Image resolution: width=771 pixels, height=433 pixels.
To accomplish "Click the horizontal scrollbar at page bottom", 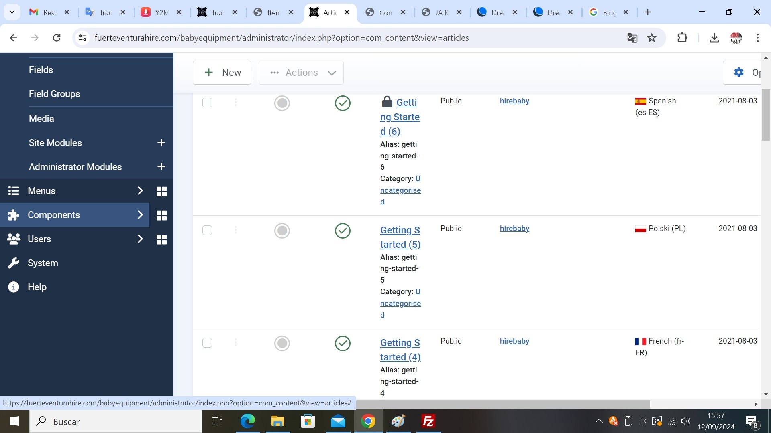I will pos(502,404).
